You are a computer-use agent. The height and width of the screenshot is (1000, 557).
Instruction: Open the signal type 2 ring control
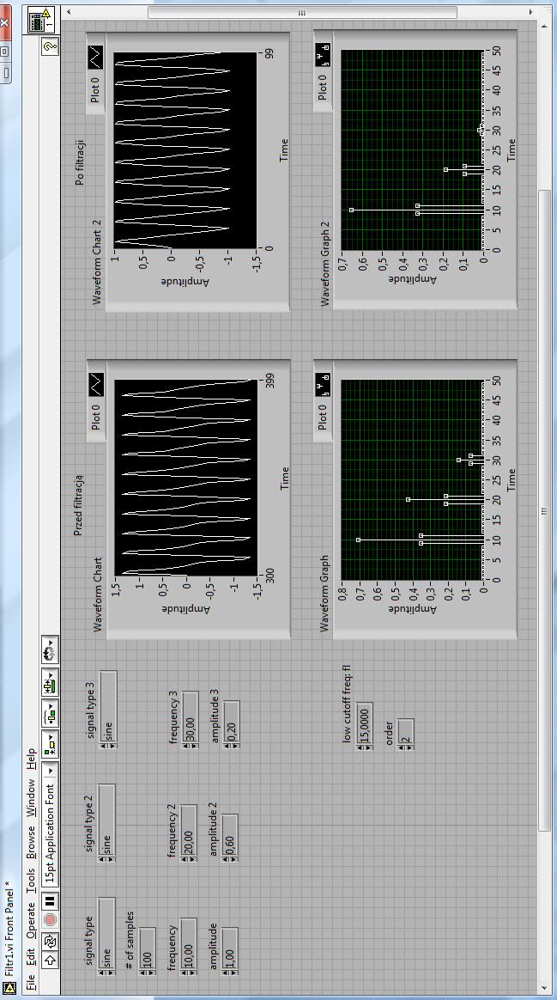(x=106, y=819)
